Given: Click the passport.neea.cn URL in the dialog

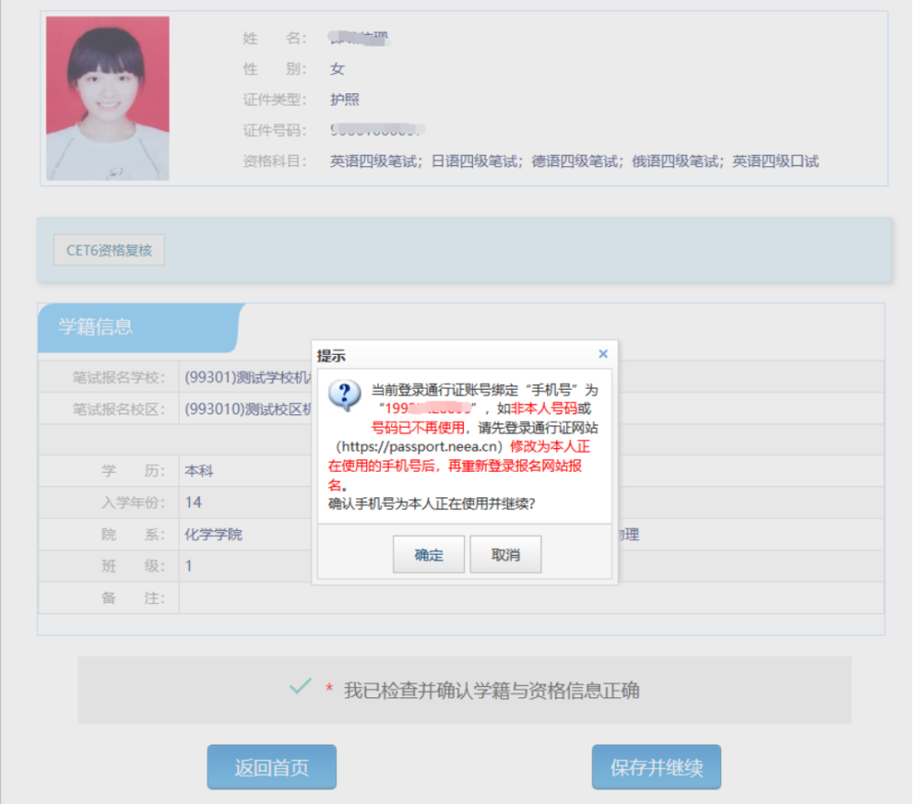Looking at the screenshot, I should pos(420,446).
